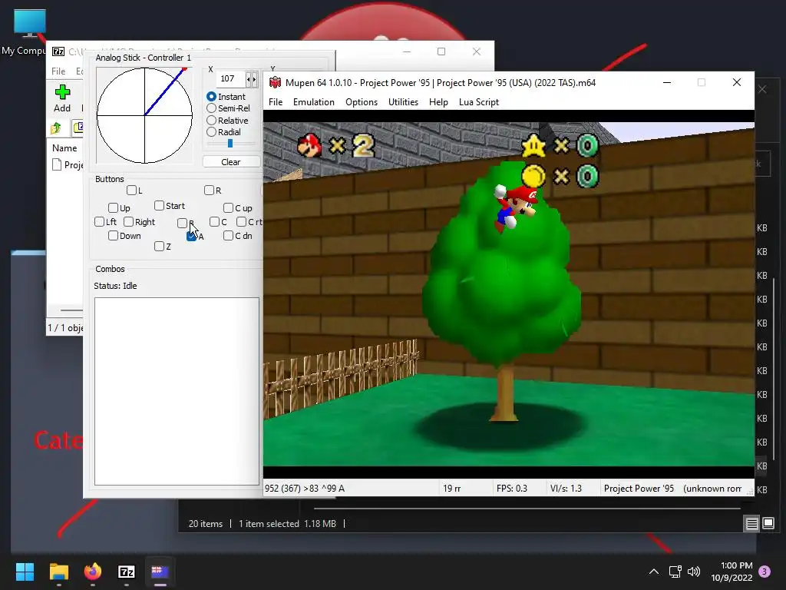Click the empty Combos list box
The height and width of the screenshot is (590, 786).
click(177, 391)
